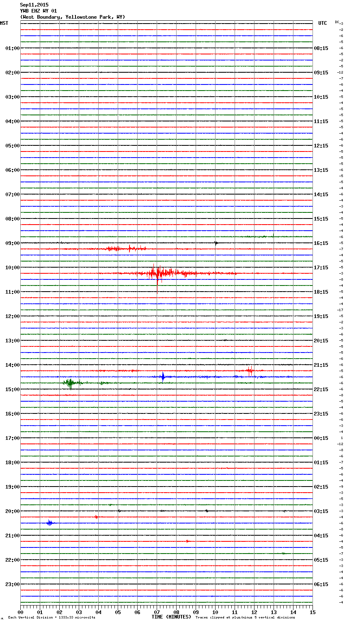Screen dimensions: 345x623
Task: Click the '03' minute tick label
Action: tap(79, 612)
